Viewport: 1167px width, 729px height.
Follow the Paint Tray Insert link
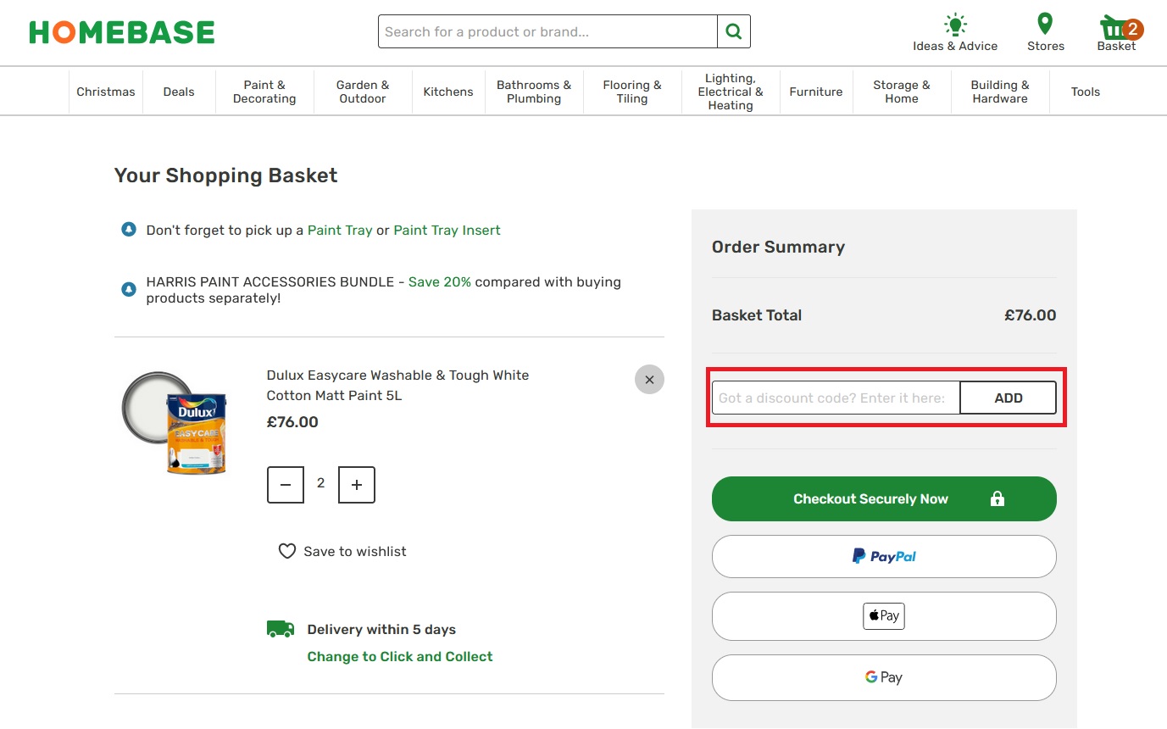(447, 230)
